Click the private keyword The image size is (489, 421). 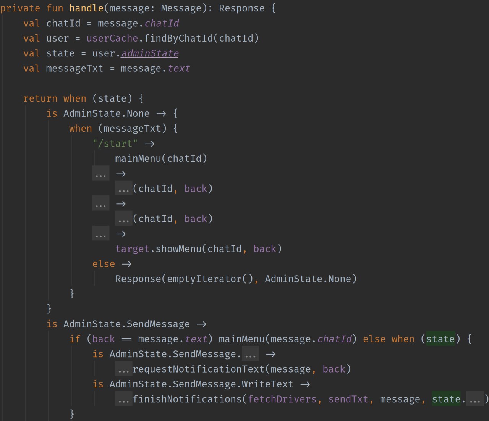click(x=20, y=8)
